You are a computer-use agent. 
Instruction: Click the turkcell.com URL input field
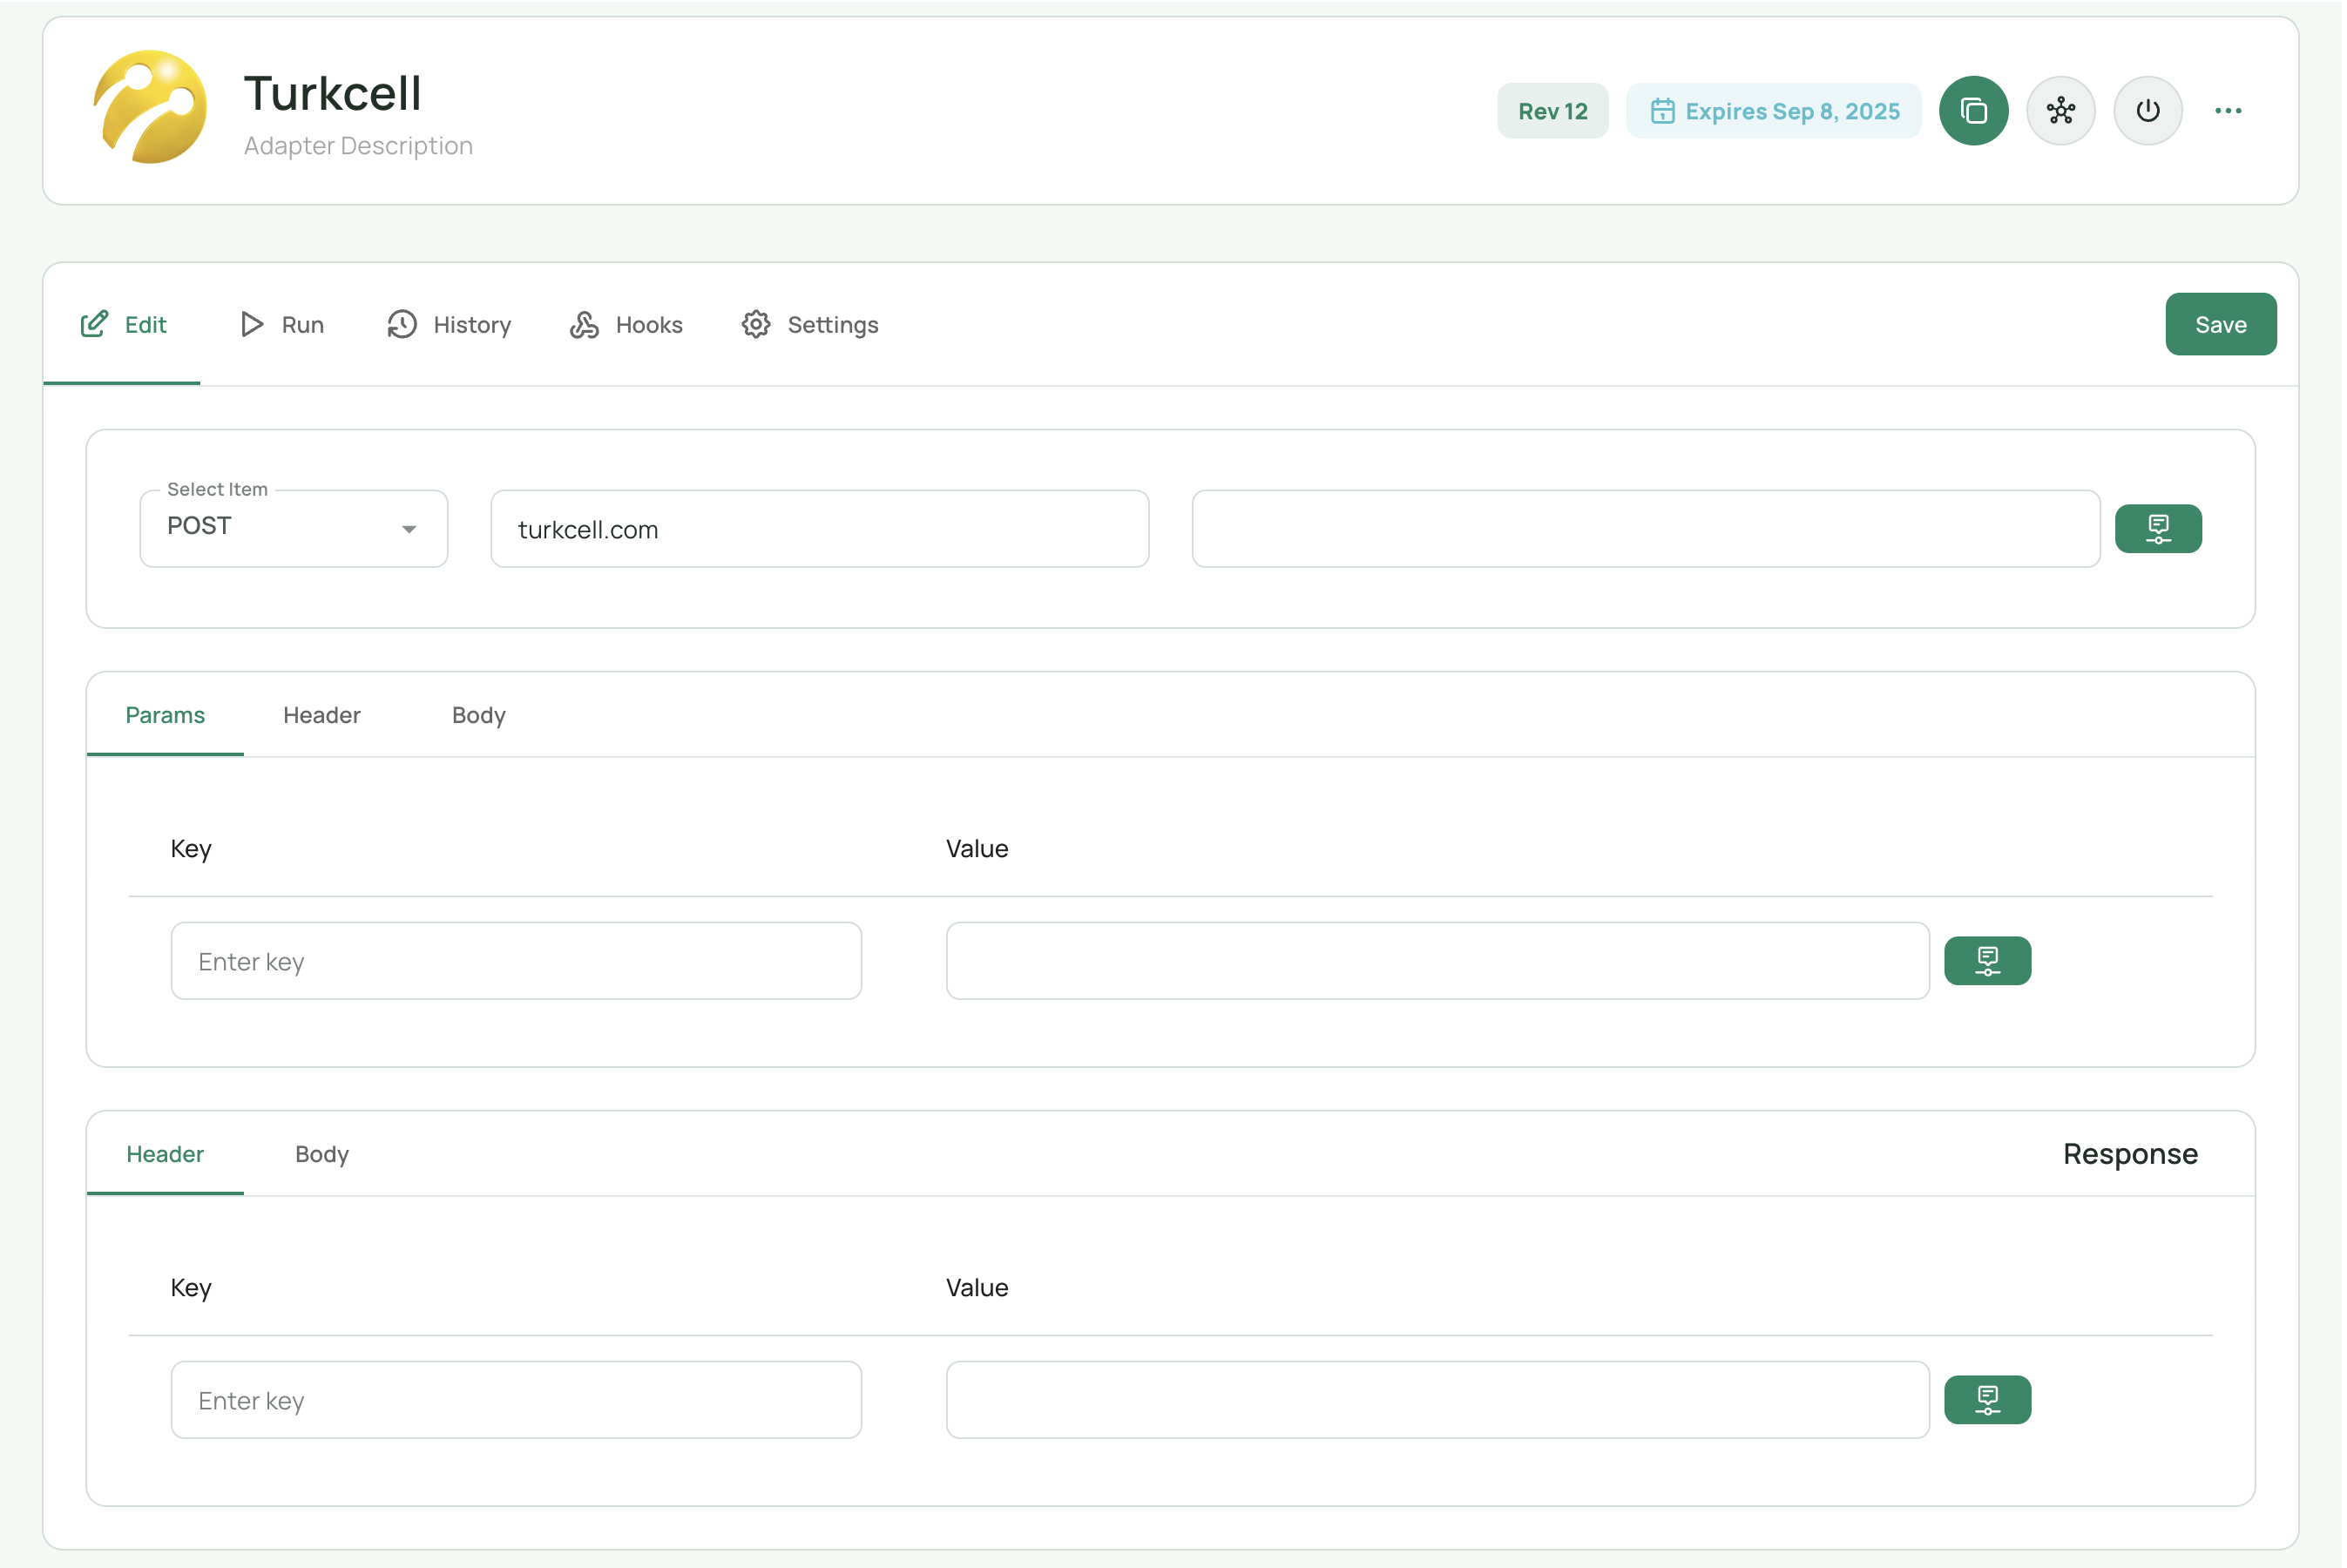point(819,529)
